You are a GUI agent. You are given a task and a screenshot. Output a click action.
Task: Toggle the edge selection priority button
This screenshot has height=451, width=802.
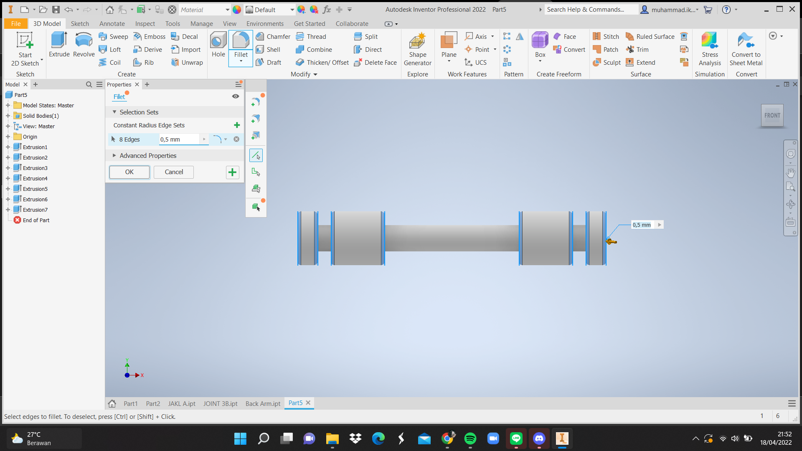(x=256, y=155)
